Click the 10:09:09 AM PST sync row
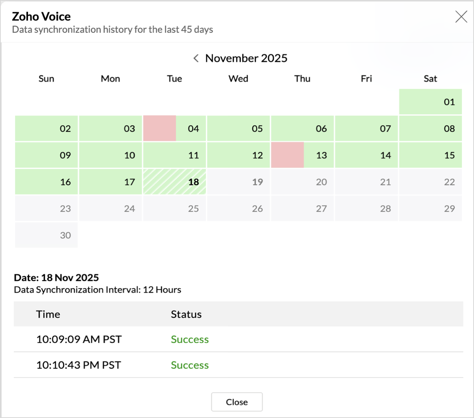The width and height of the screenshot is (474, 418). tap(78, 339)
